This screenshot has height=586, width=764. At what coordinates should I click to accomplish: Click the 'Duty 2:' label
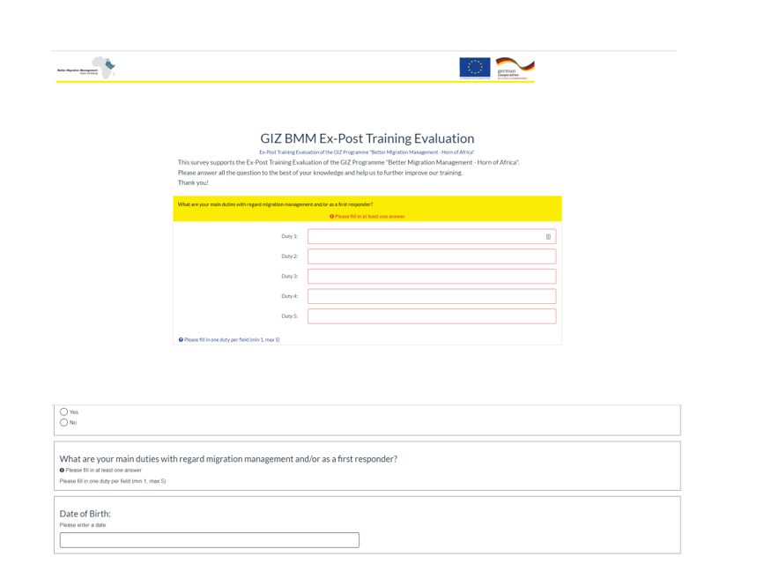click(x=289, y=256)
